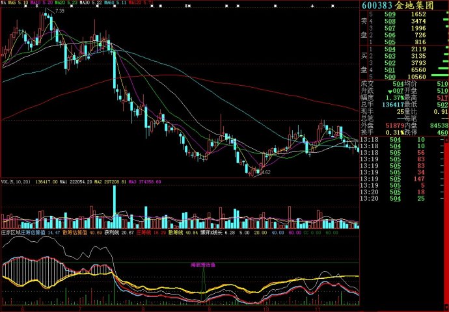The height and width of the screenshot is (312, 449).
Task: Click the 庄家区域庄筹估算值 indicator label
Action: click(31, 233)
